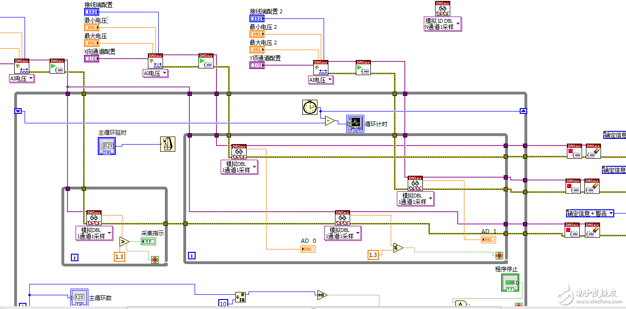Select the Wait (ms) metronome function

pos(167,144)
